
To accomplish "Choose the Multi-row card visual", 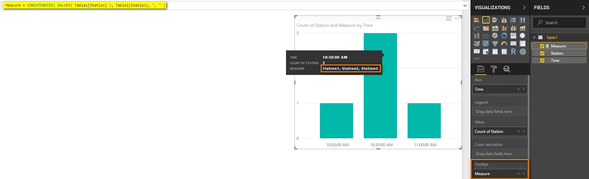I will coord(523,44).
